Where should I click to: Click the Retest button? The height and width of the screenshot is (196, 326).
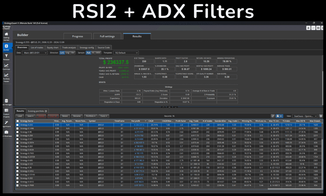click(65, 116)
